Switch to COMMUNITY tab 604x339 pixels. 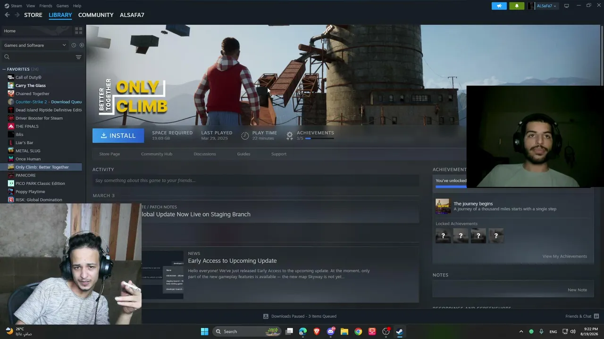click(x=96, y=15)
